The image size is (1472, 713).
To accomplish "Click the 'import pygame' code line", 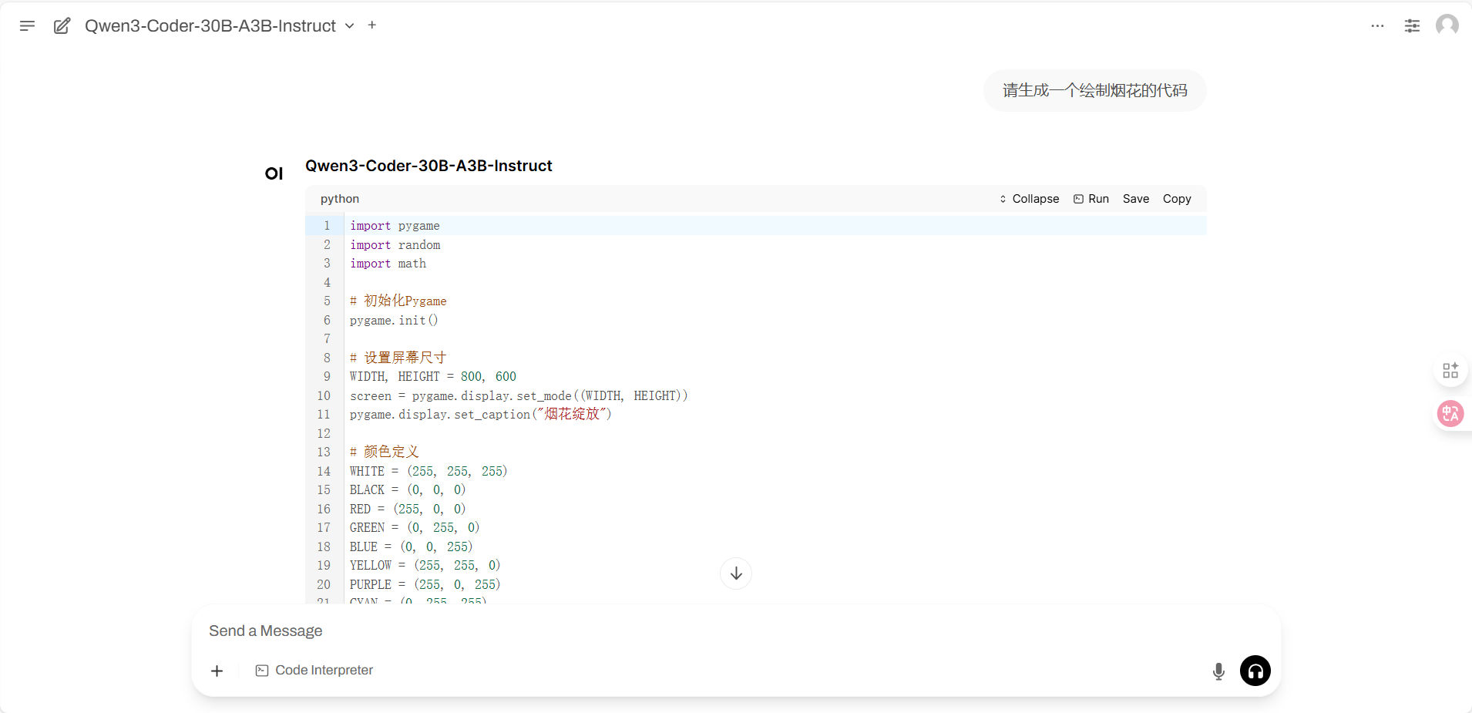I will click(395, 226).
